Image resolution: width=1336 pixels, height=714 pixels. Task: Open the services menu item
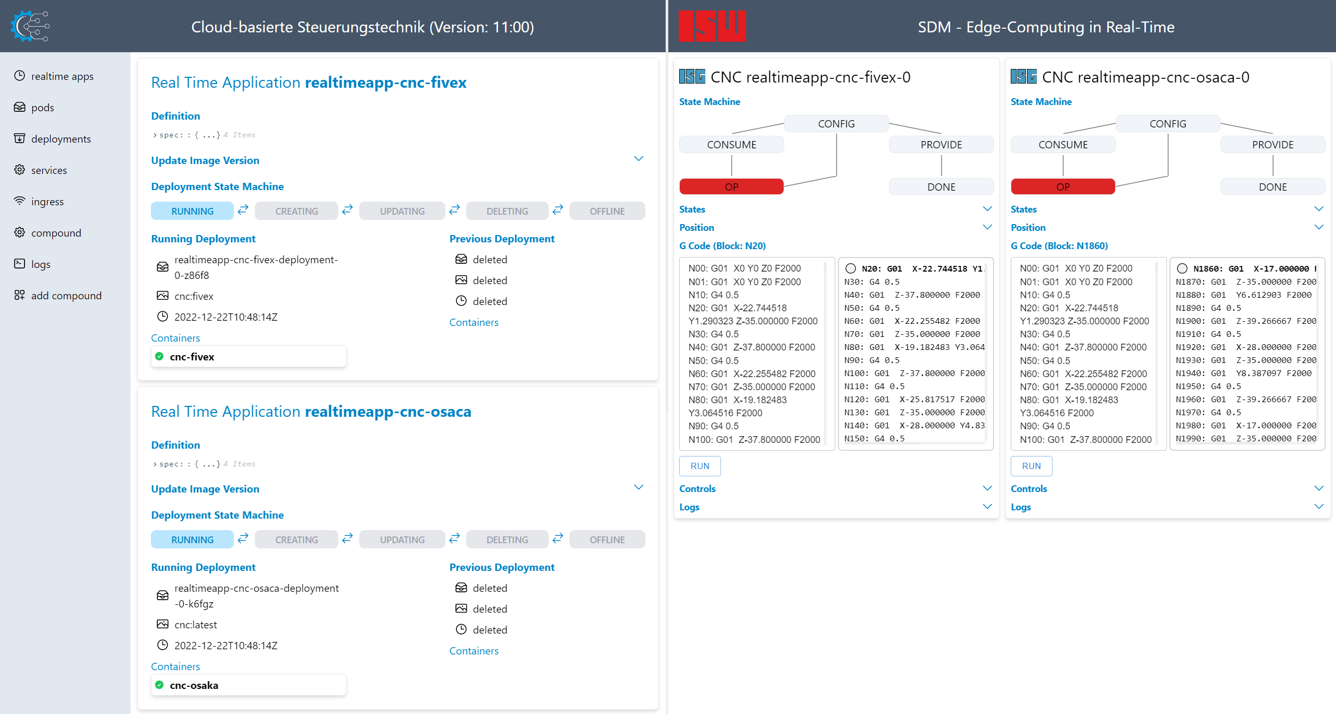point(49,170)
